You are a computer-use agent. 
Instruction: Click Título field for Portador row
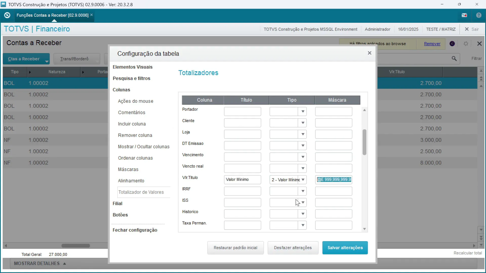tap(242, 111)
